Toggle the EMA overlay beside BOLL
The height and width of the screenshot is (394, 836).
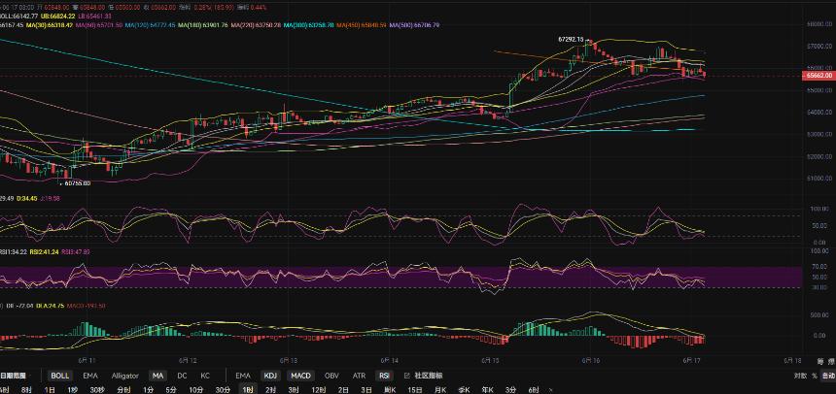[90, 376]
